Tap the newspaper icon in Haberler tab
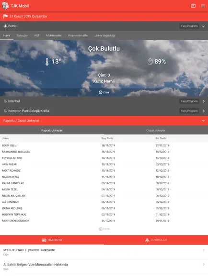 point(44,240)
